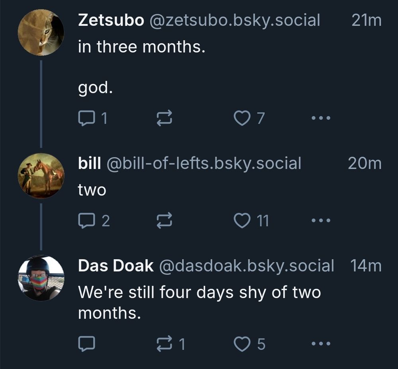The image size is (398, 369).
Task: Click the Zetsubo display name
Action: [111, 20]
